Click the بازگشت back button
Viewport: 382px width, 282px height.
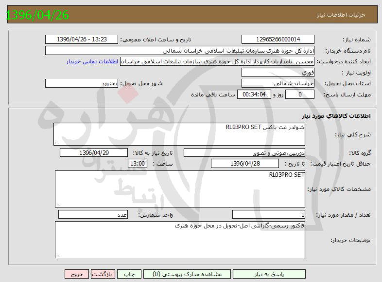coord(102,274)
